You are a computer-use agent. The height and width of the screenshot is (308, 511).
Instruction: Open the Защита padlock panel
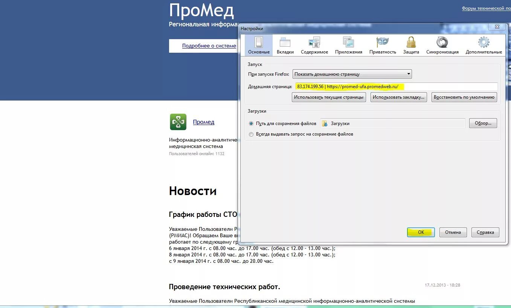pos(411,45)
